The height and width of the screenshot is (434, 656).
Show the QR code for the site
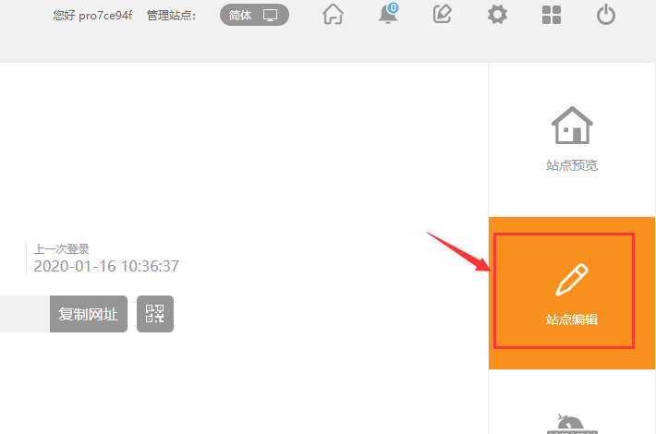[155, 314]
